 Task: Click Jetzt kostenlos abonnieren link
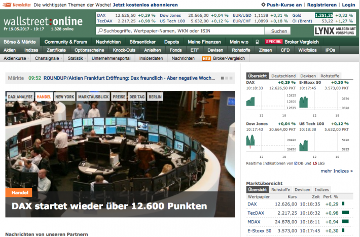(145, 5)
